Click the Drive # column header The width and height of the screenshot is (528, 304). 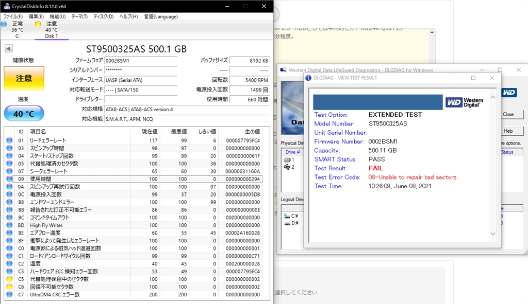[x=293, y=152]
